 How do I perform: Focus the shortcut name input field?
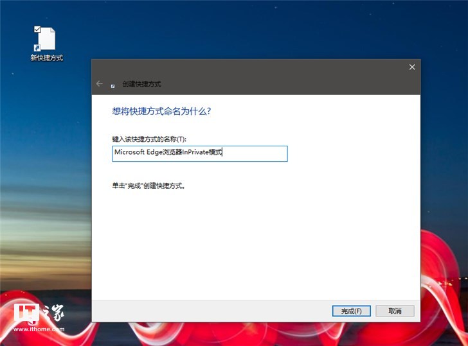pyautogui.click(x=200, y=153)
